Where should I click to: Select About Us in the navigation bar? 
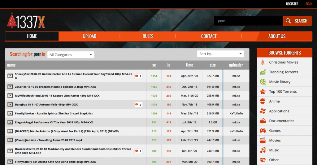[x=277, y=36]
